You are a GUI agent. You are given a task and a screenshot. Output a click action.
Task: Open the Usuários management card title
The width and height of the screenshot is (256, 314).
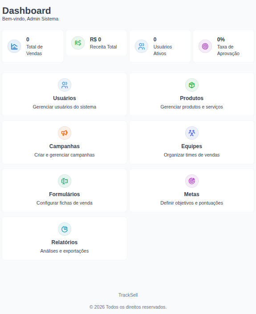point(65,98)
